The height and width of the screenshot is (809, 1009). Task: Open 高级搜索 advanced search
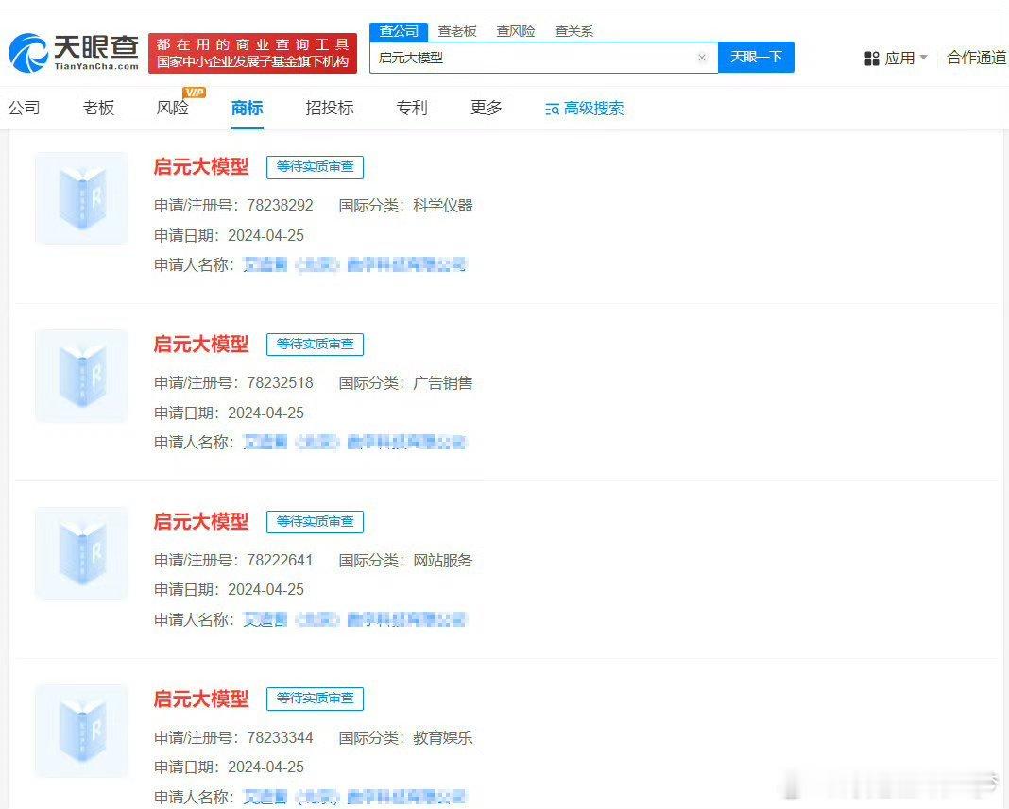(584, 109)
